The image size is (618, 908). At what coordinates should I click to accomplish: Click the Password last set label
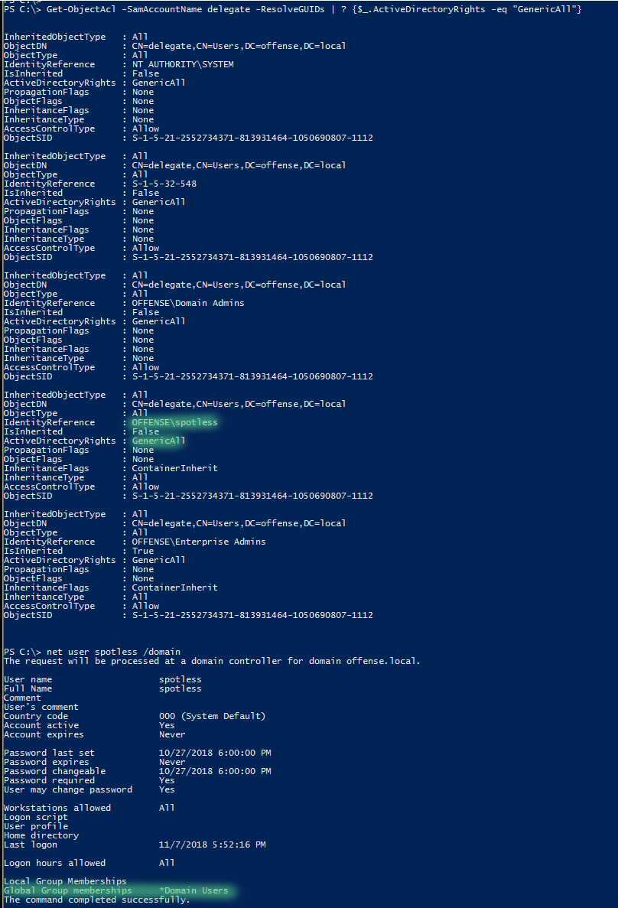coord(49,753)
